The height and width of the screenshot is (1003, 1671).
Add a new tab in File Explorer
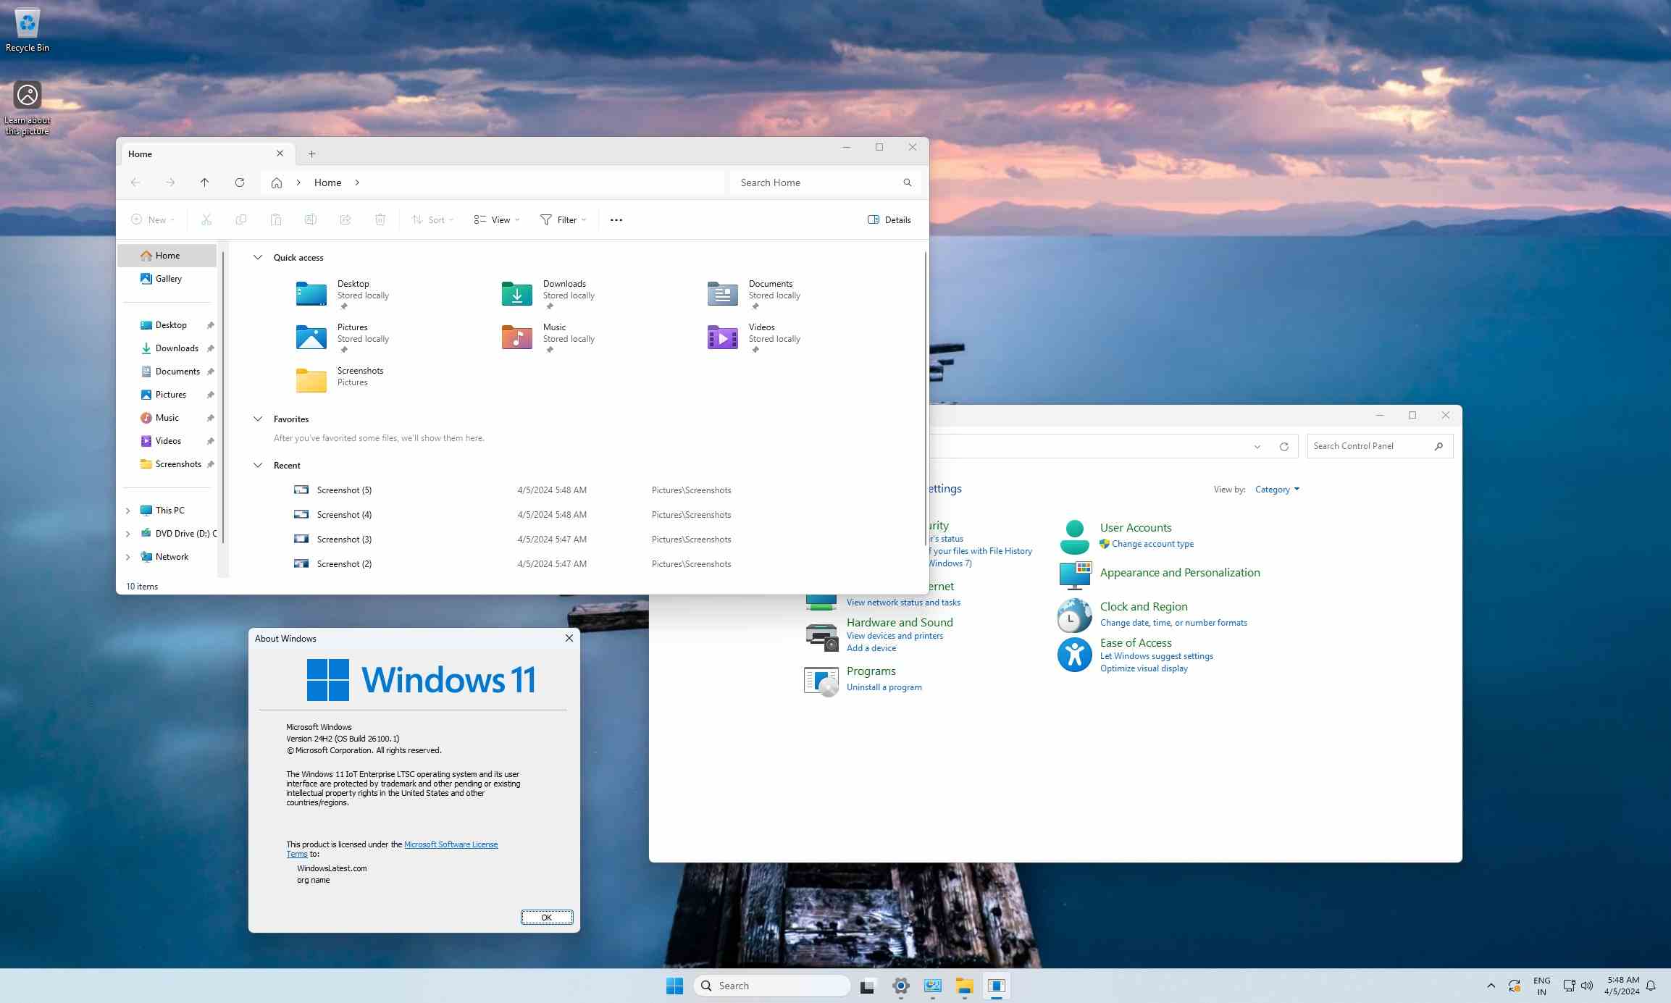[x=311, y=154]
